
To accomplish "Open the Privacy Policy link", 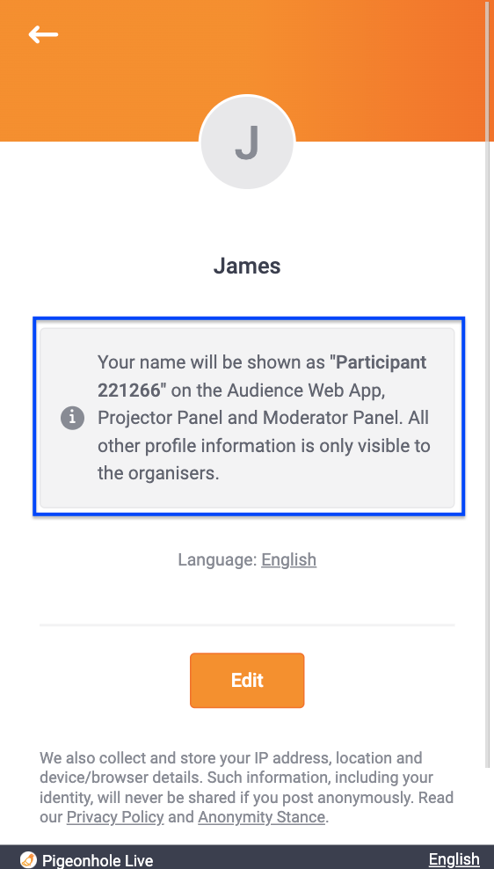I will coord(115,817).
